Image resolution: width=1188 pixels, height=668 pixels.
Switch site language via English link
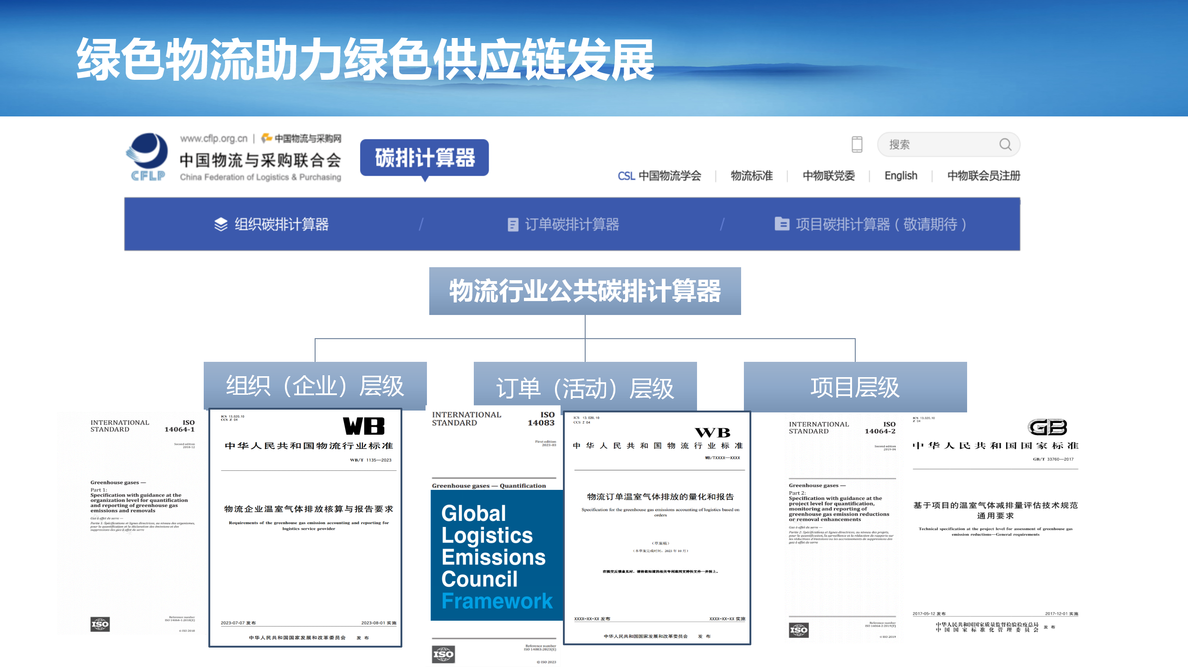pyautogui.click(x=901, y=176)
